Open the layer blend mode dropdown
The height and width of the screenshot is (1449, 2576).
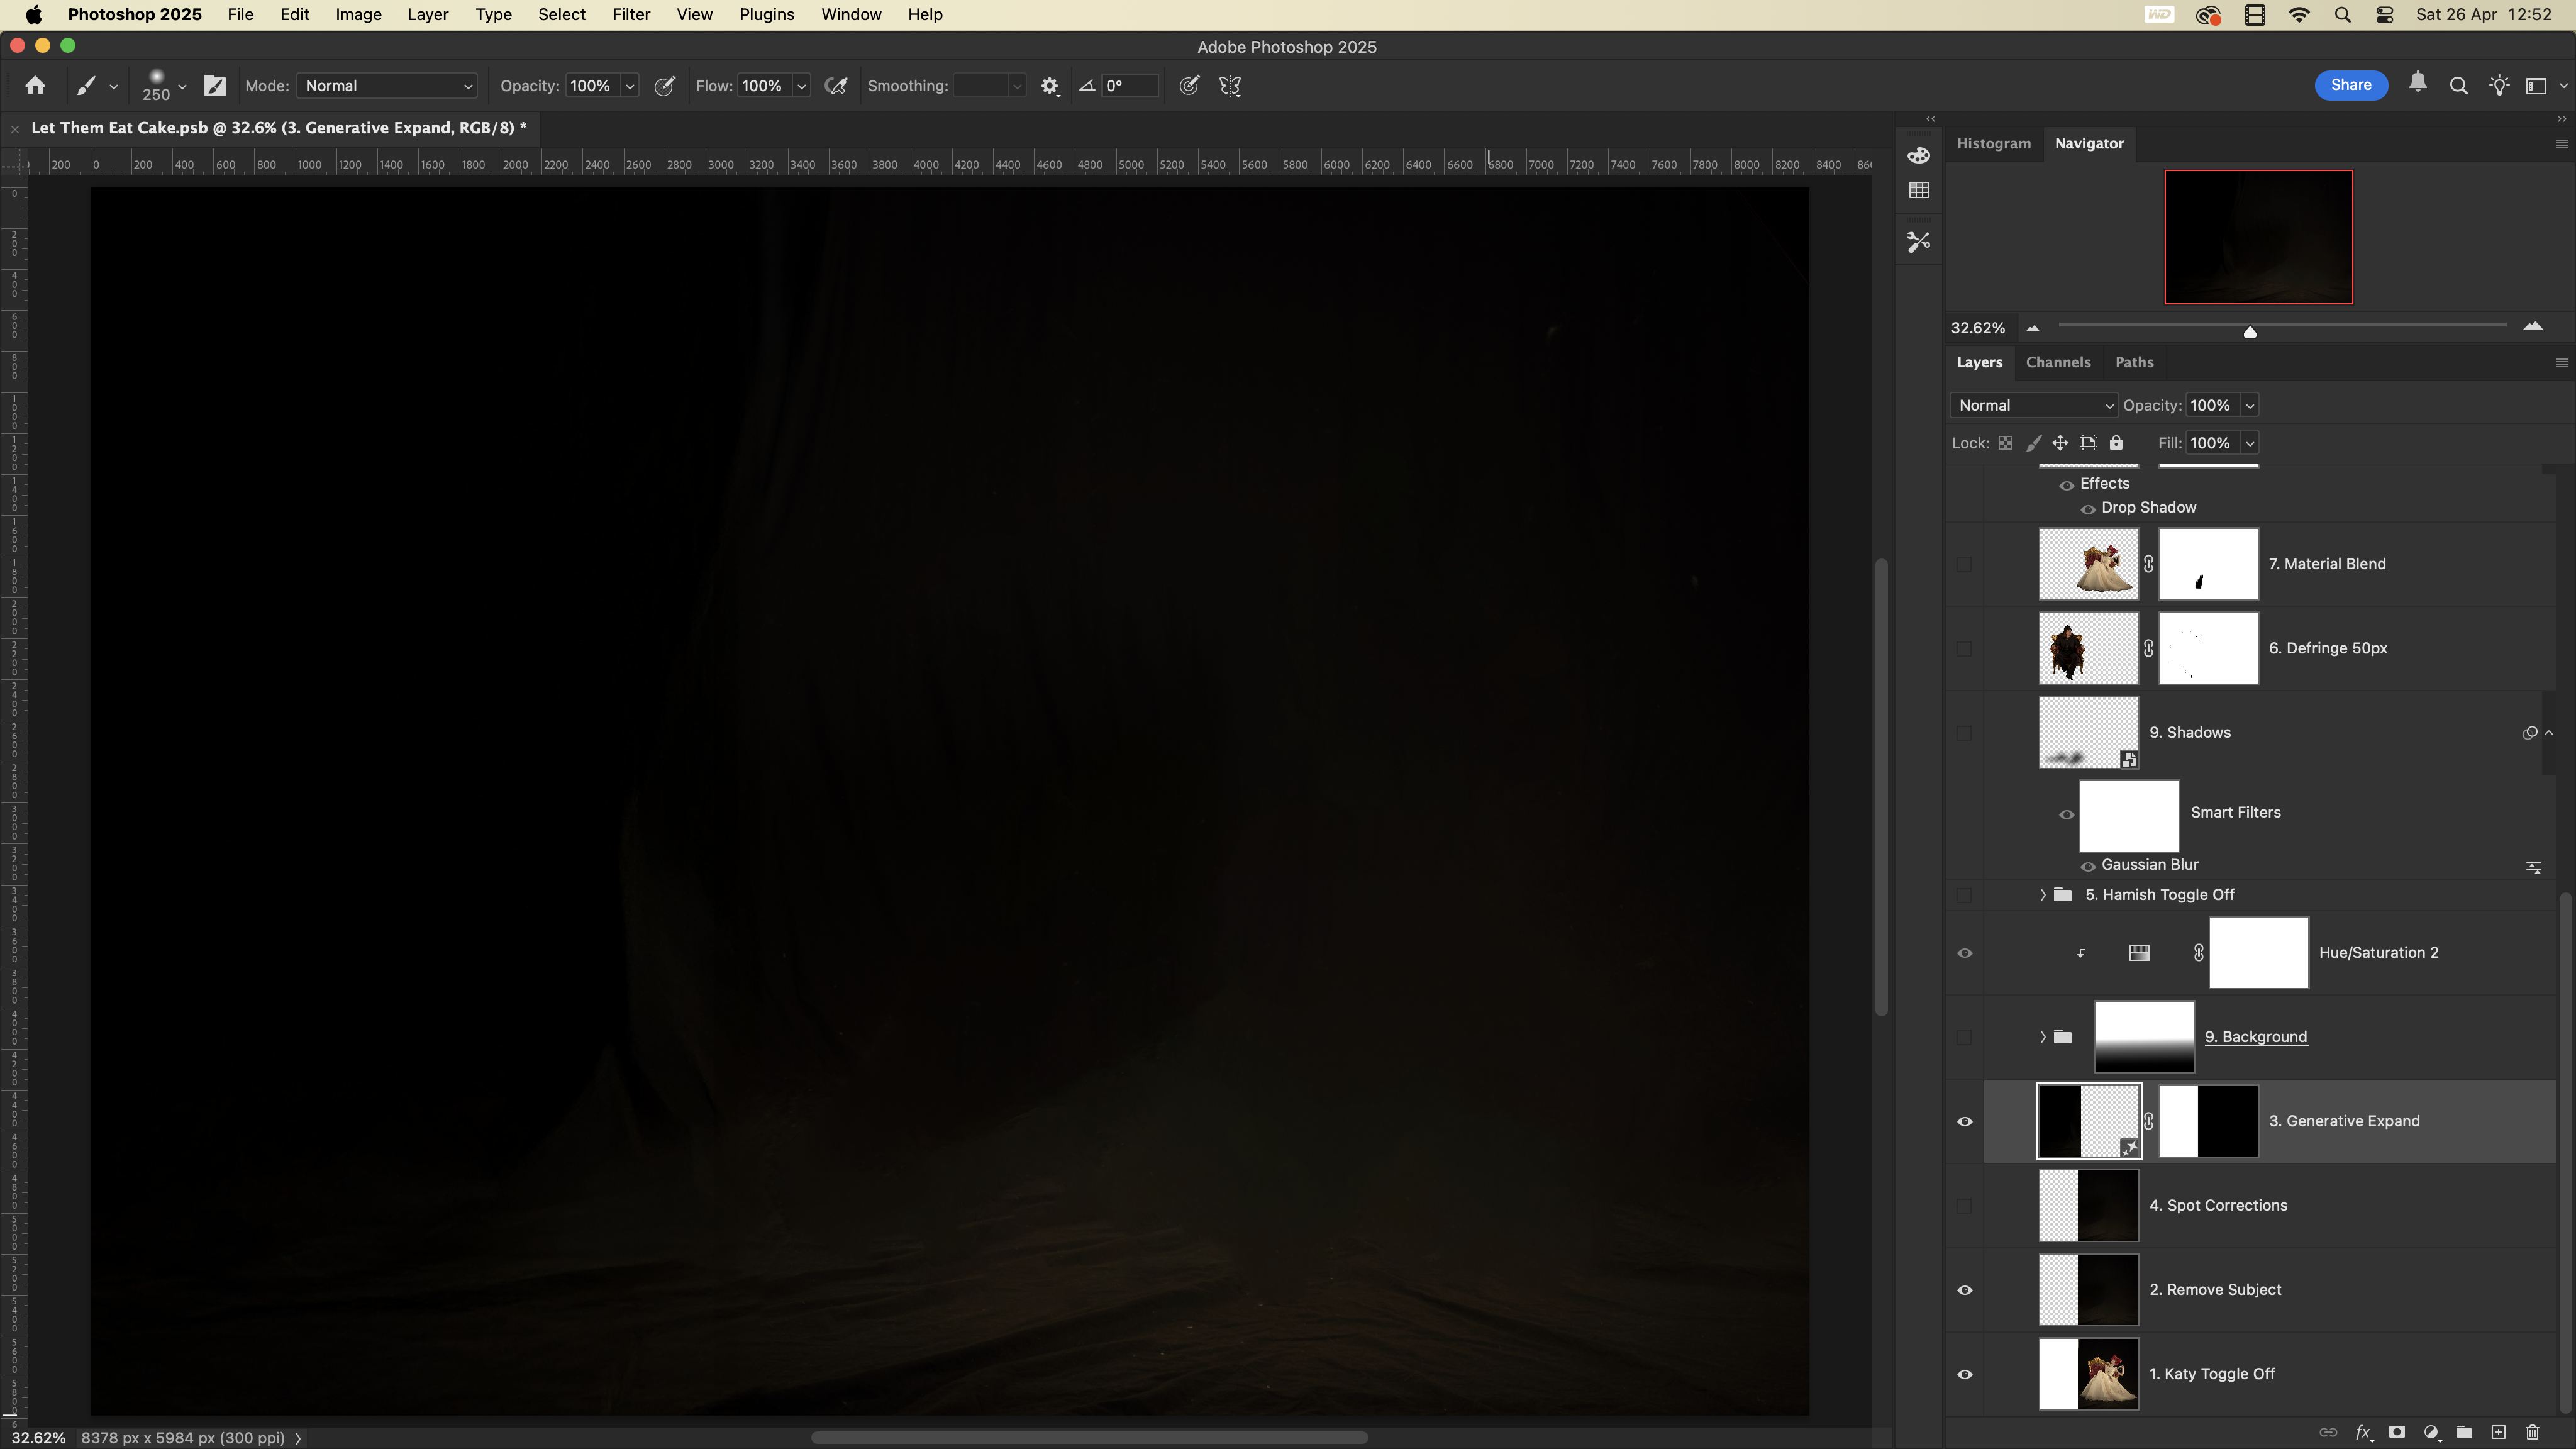pyautogui.click(x=2033, y=405)
